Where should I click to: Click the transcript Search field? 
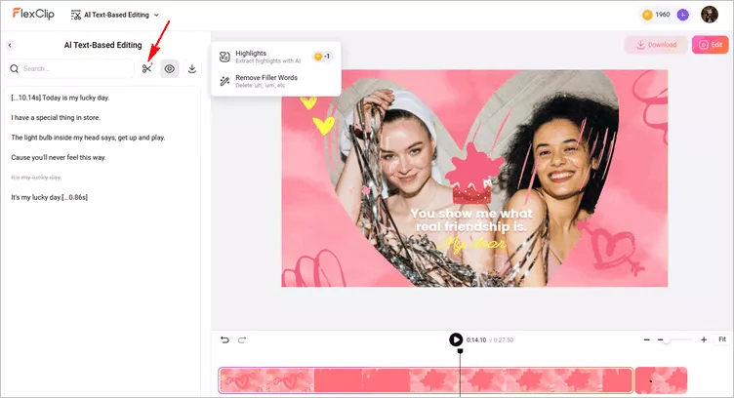pos(73,69)
